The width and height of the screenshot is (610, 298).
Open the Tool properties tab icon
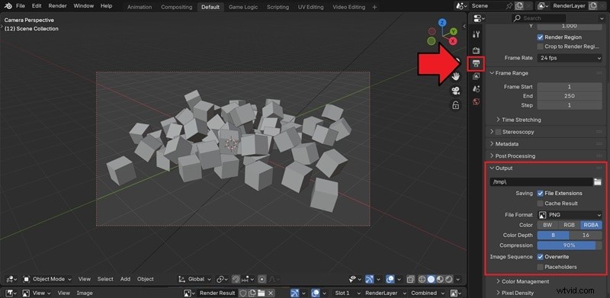(476, 34)
